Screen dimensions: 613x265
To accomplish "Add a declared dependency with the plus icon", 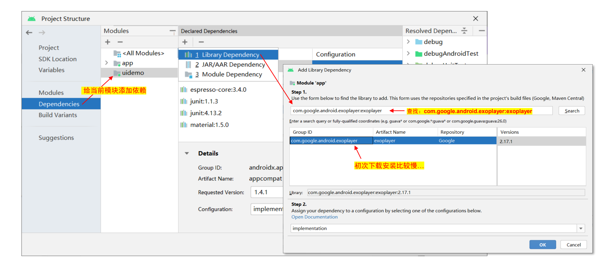I will tap(185, 42).
